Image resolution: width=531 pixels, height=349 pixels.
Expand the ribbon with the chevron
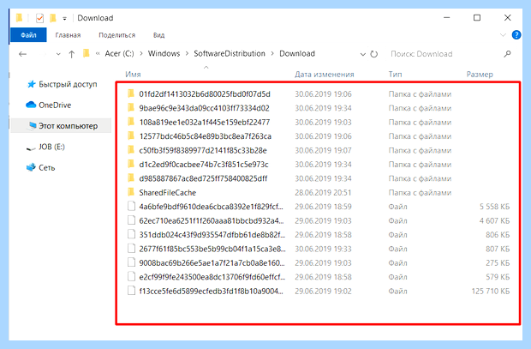(x=503, y=34)
